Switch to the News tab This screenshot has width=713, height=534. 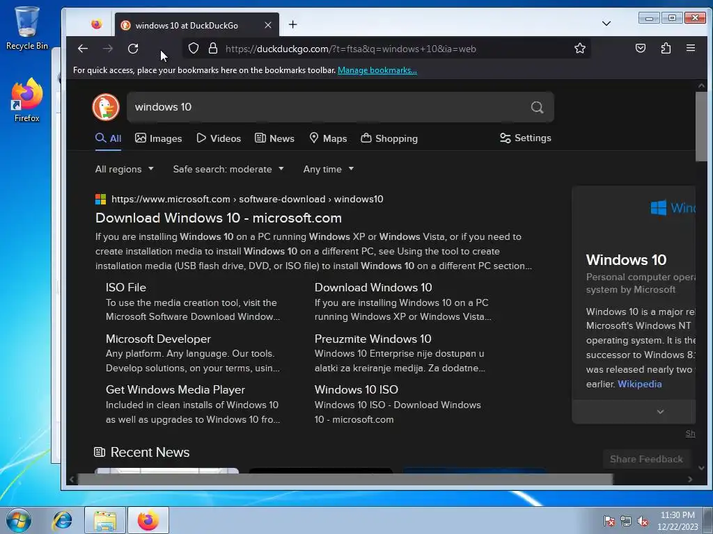(274, 138)
